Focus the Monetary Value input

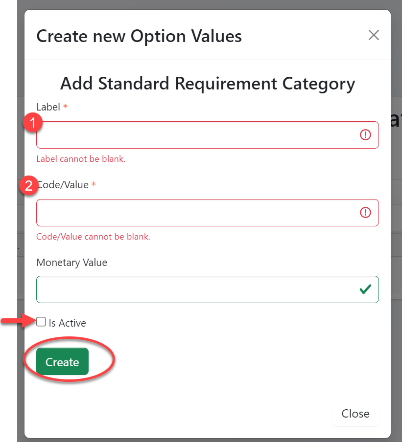click(x=196, y=289)
